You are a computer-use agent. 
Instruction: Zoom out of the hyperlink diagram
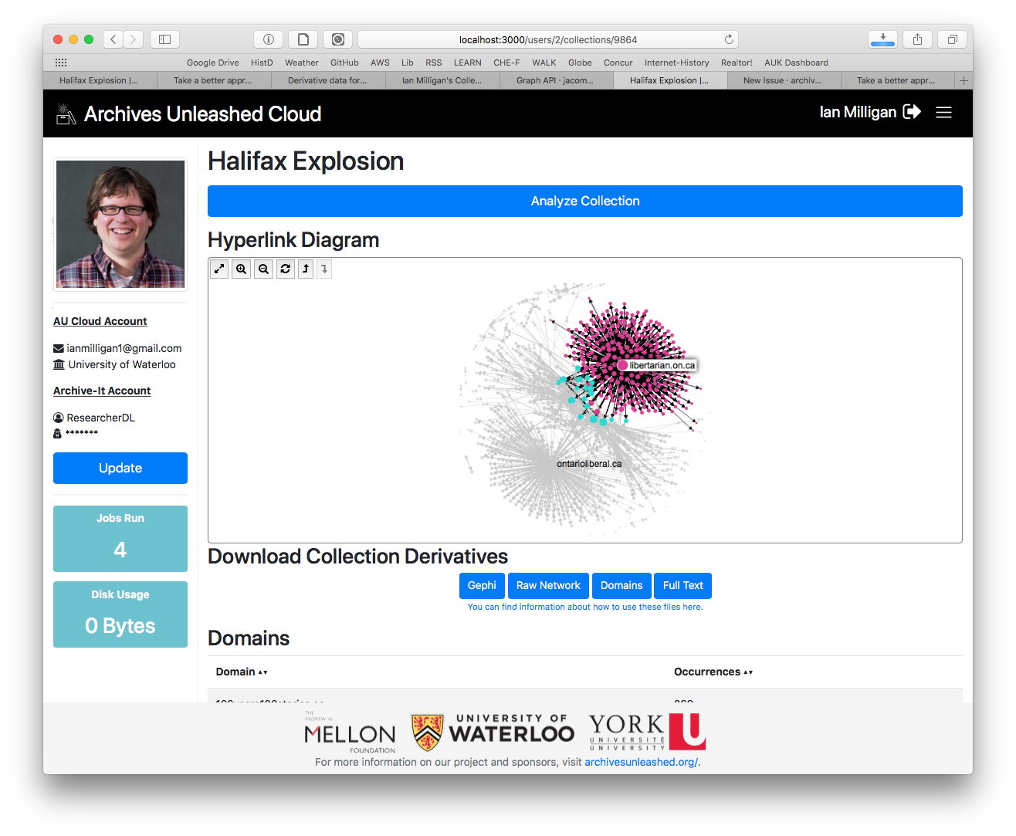click(x=264, y=269)
